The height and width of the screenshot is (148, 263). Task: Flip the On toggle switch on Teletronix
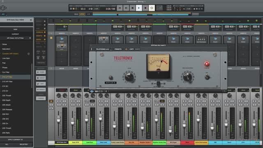coord(207,77)
